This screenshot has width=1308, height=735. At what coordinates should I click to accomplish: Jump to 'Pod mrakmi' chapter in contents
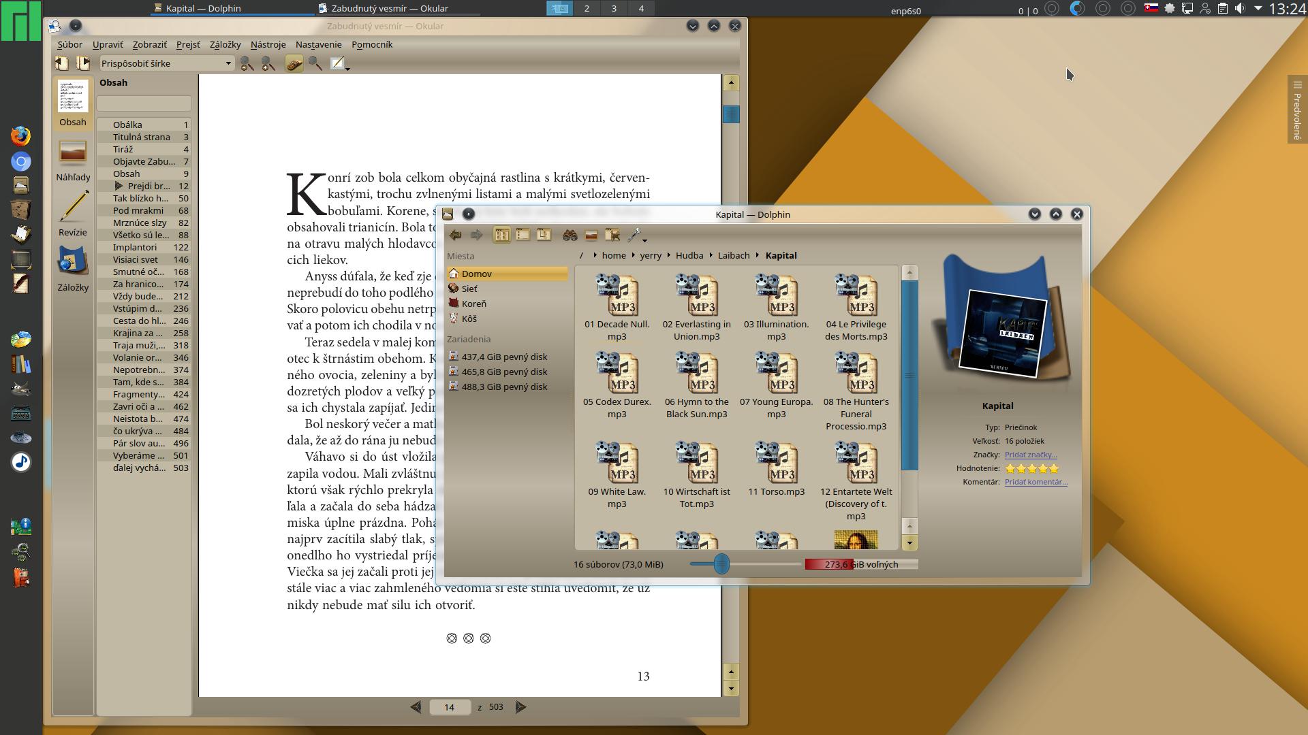coord(144,210)
